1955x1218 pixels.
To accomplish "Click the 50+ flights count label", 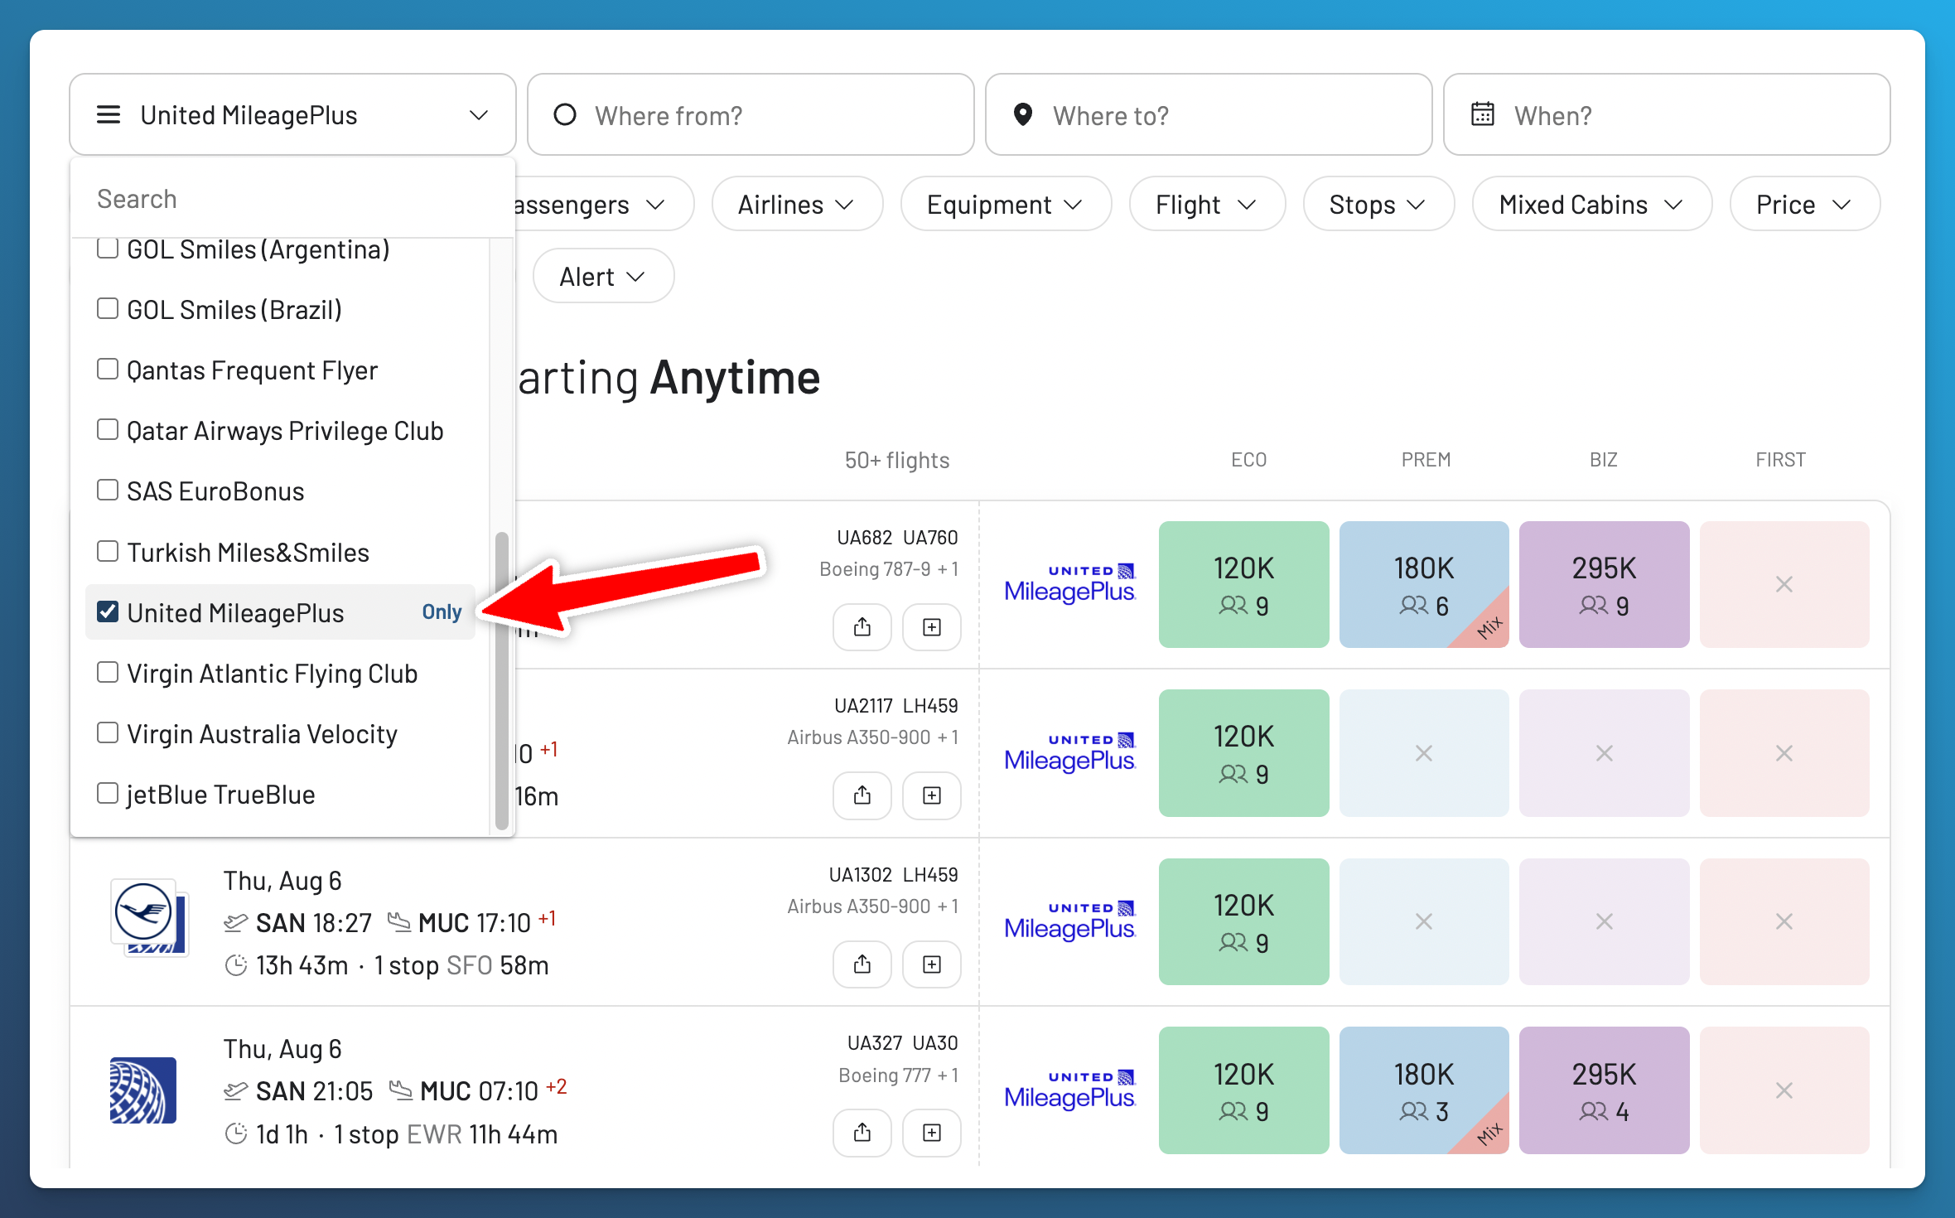I will pos(897,460).
